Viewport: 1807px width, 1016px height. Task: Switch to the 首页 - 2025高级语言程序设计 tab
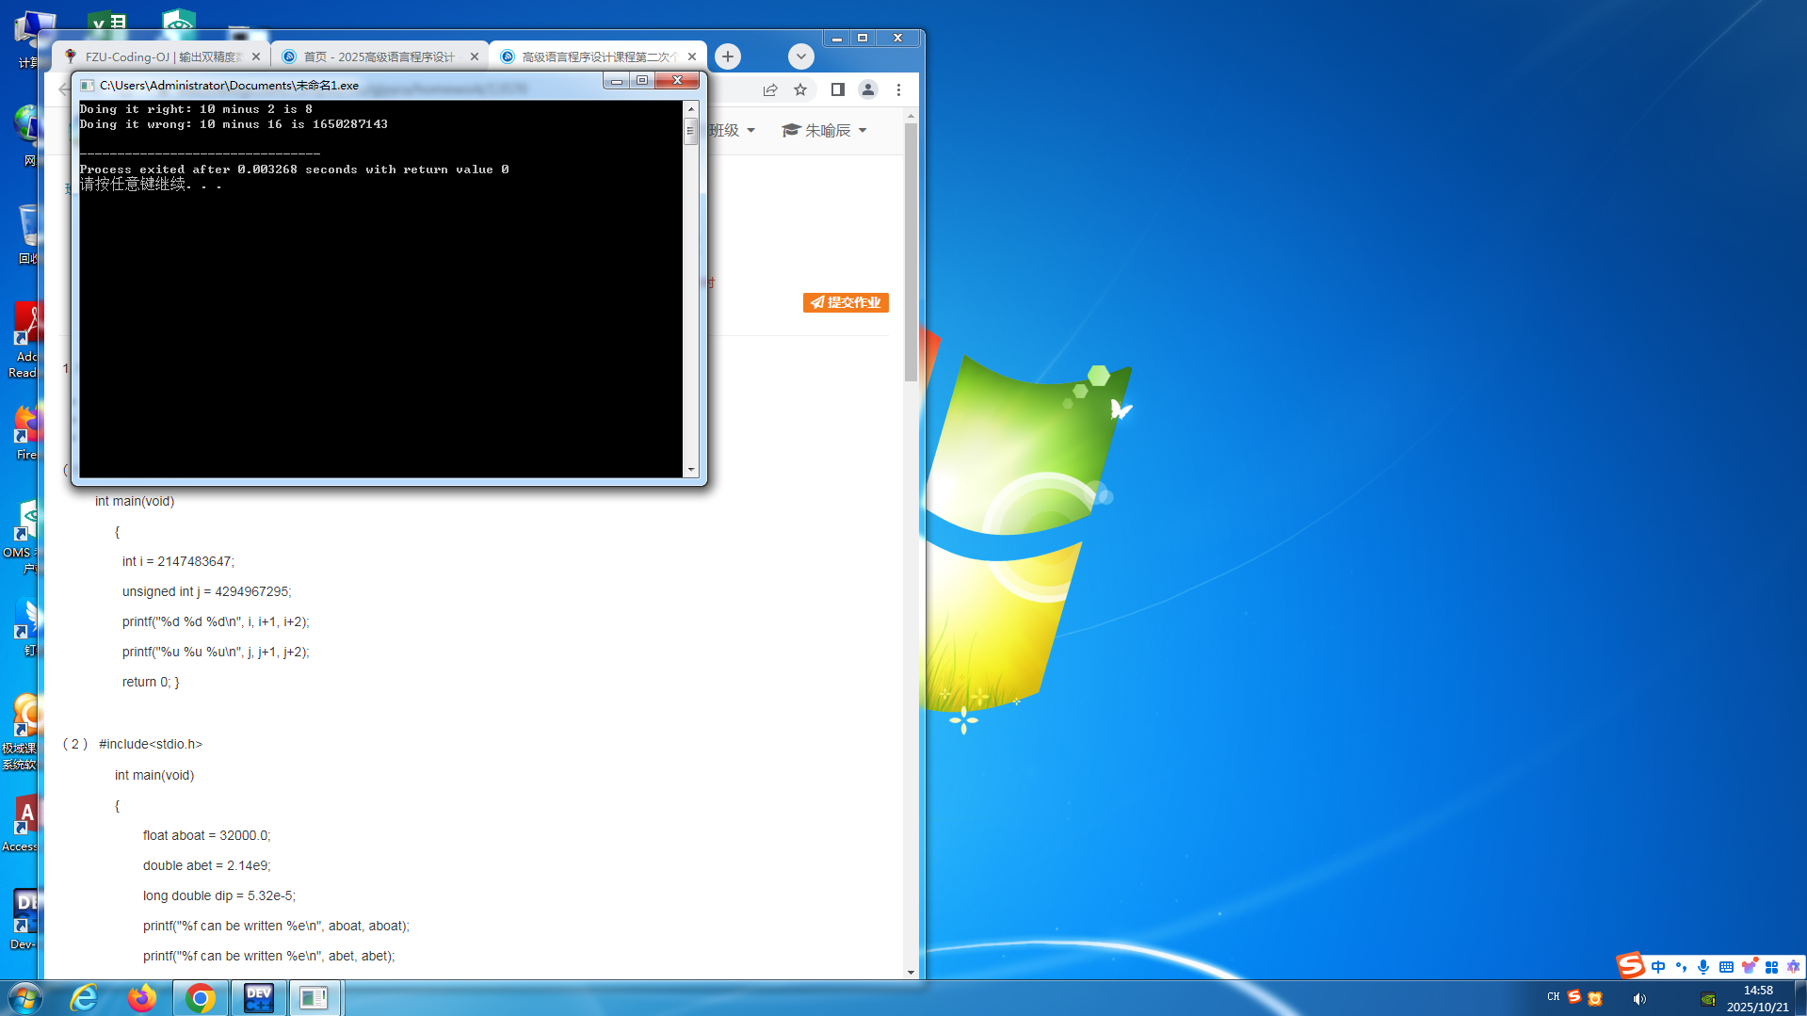(x=379, y=56)
